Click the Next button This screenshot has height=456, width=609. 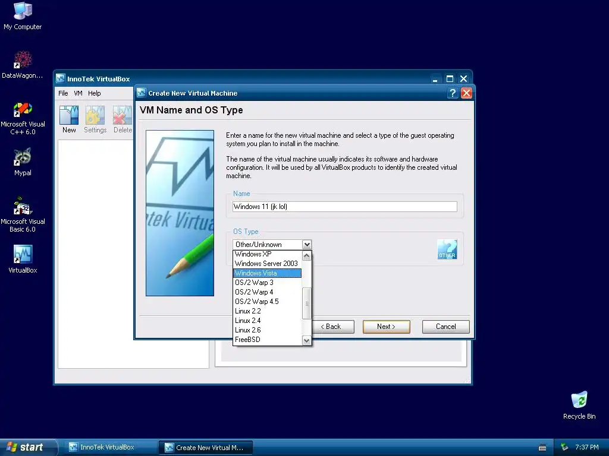pyautogui.click(x=386, y=327)
